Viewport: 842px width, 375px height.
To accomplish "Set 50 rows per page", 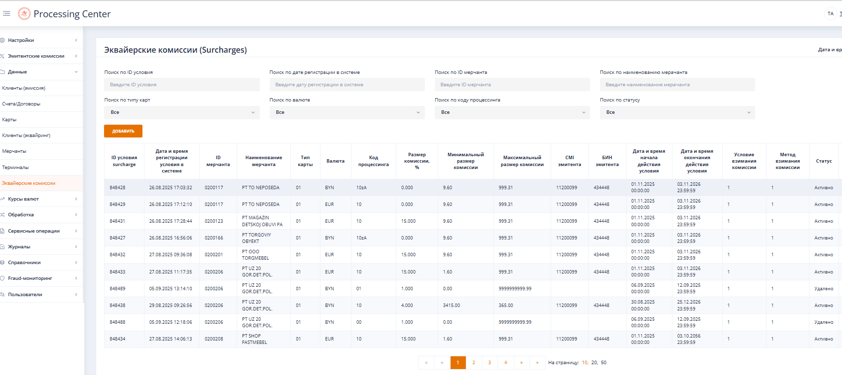I will point(603,363).
